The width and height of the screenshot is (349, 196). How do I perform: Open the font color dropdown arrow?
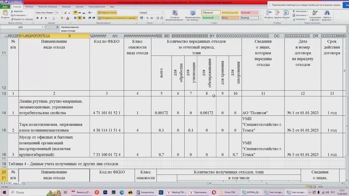tap(70, 18)
